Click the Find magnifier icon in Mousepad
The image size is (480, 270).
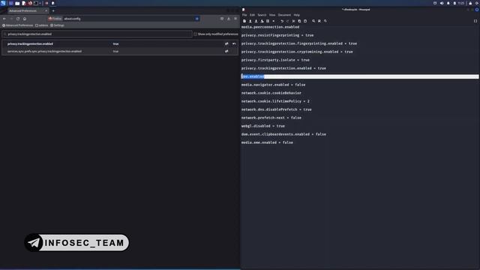(x=313, y=21)
